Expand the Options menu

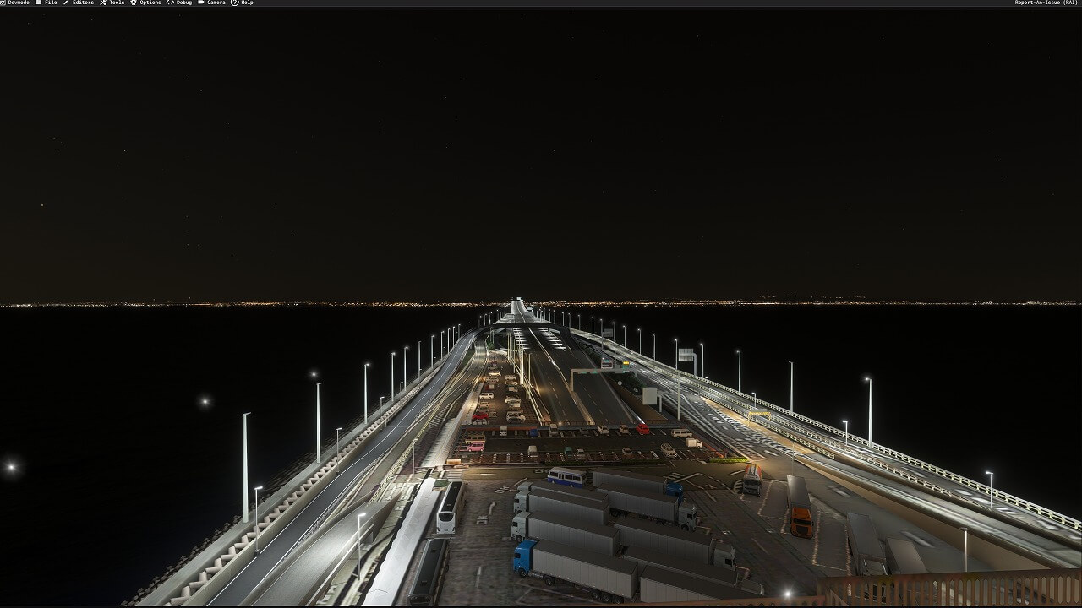[x=150, y=3]
